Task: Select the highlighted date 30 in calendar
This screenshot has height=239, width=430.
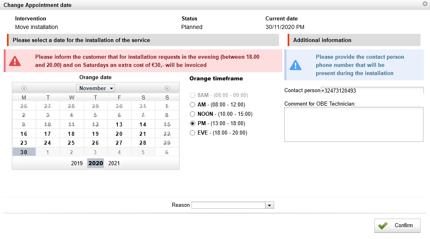Action: coord(24,152)
